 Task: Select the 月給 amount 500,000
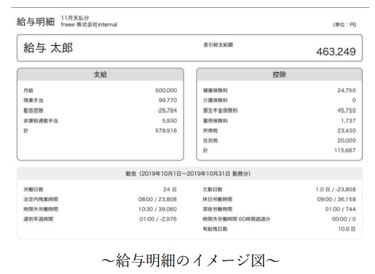[166, 91]
